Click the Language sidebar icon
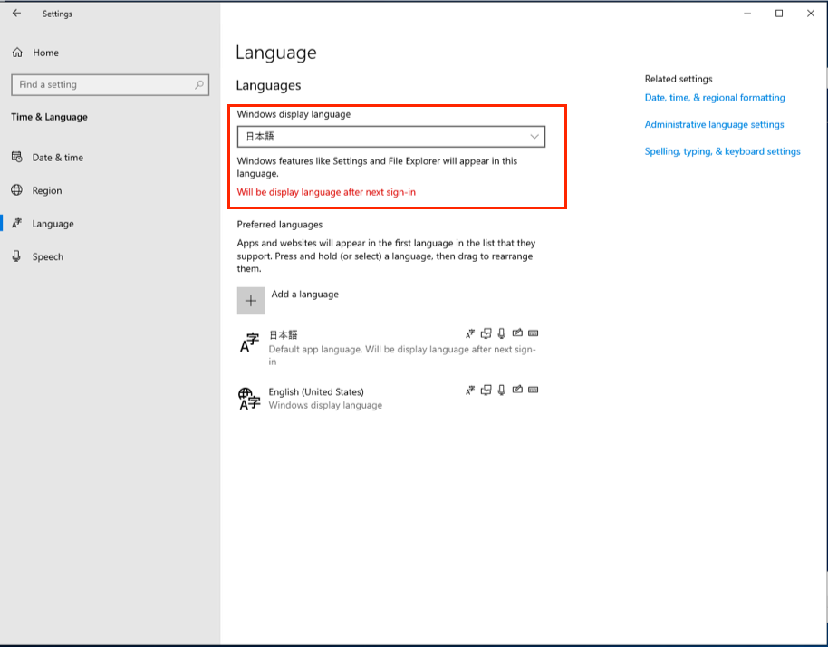Viewport: 828px width, 647px height. click(x=17, y=224)
